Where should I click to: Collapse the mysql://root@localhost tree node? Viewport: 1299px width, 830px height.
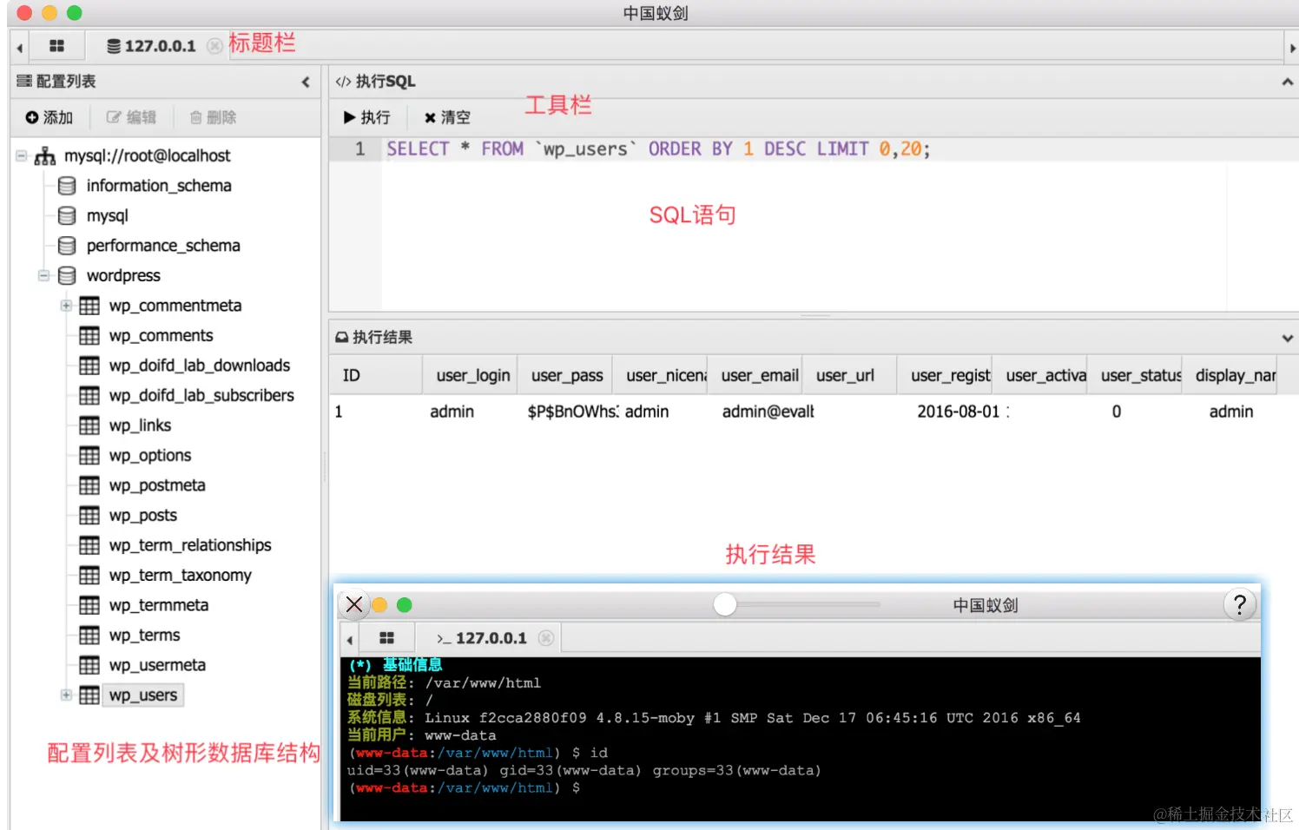(22, 156)
